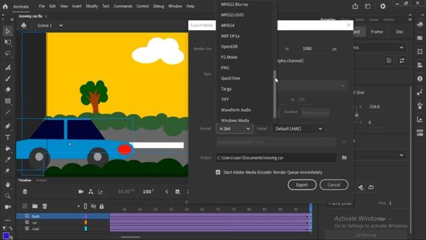Viewport: 426px width, 240px height.
Task: Click the fill color swatch in toolbar
Action: 6,235
